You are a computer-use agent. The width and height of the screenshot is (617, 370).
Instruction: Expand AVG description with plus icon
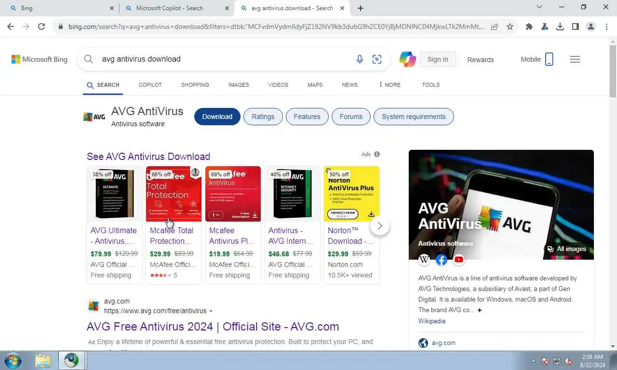coord(479,310)
